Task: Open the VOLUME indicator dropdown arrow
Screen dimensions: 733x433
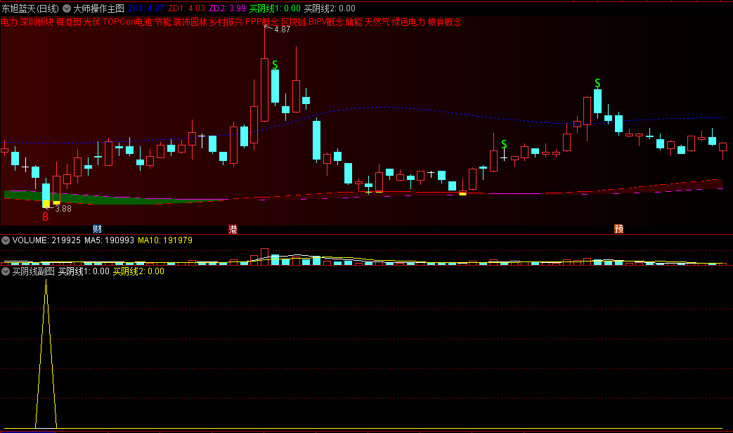Action: click(x=6, y=240)
